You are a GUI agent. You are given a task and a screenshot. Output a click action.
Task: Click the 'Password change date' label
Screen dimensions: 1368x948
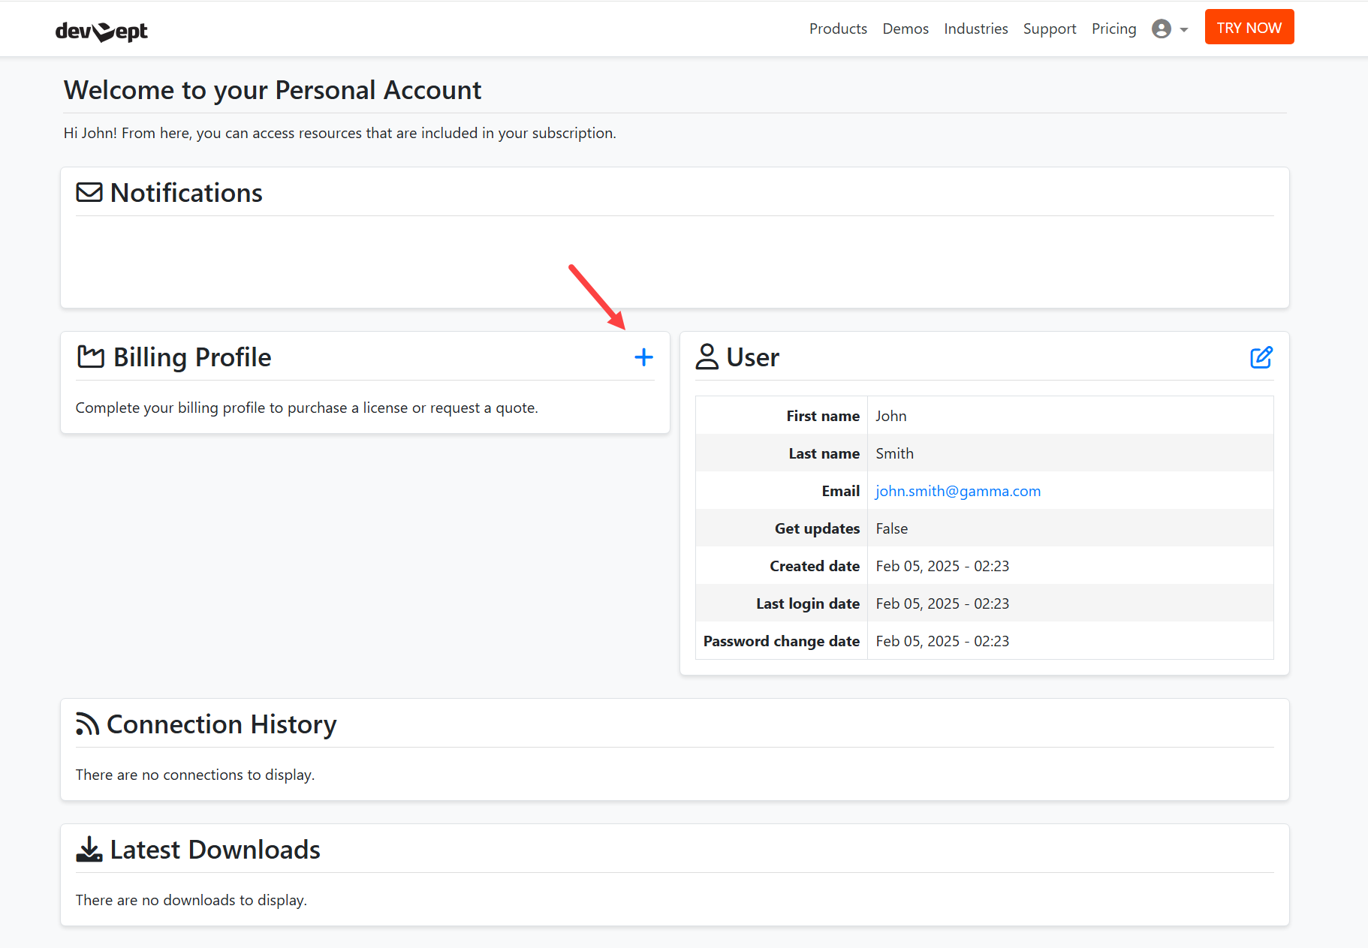(782, 641)
